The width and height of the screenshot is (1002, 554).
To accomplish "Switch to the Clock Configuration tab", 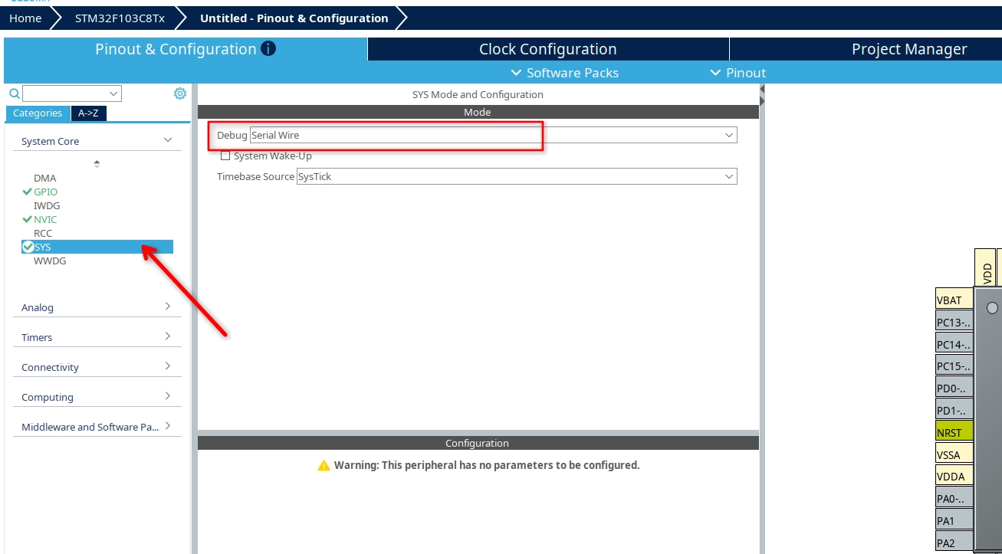I will 547,49.
